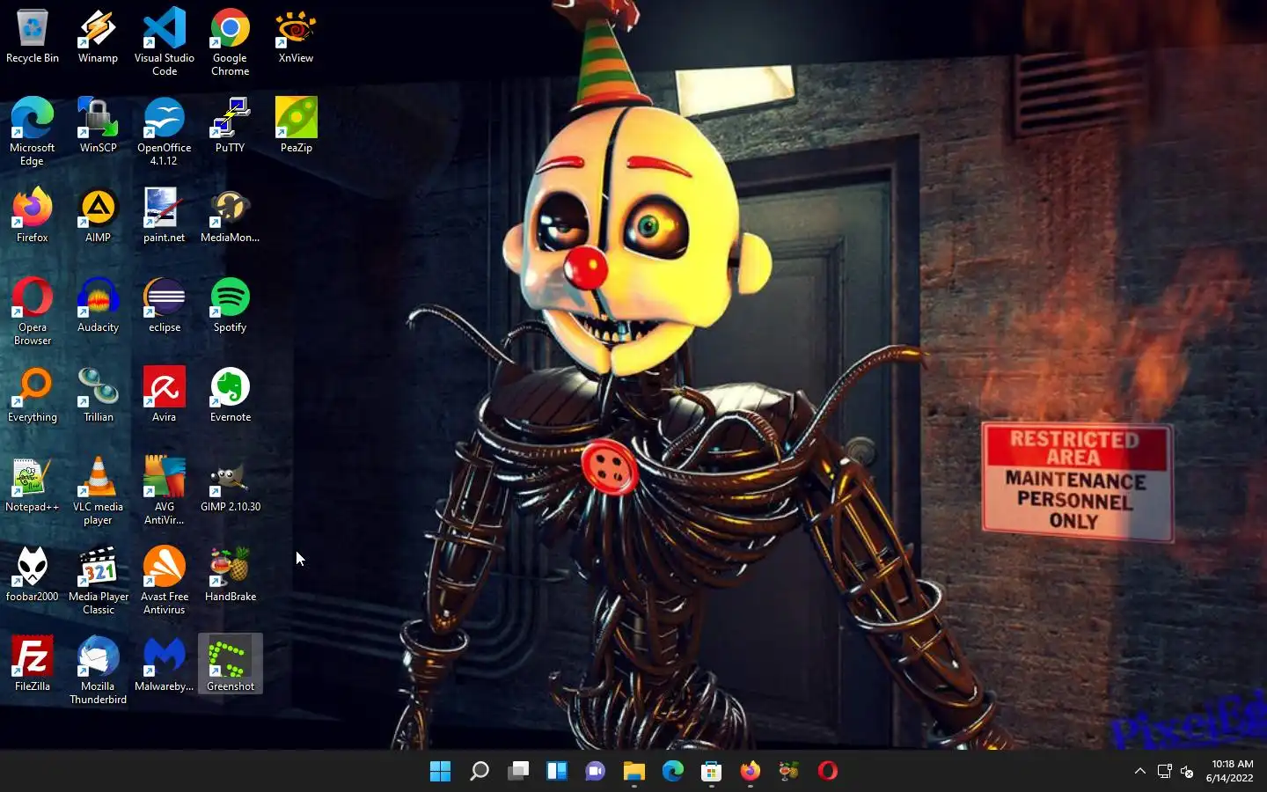Select the AVG AntiVirus desktop icon

pos(165,490)
